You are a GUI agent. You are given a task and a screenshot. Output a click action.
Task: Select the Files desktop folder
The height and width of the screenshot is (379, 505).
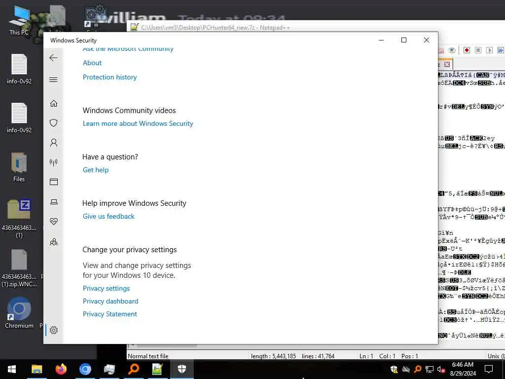[19, 168]
